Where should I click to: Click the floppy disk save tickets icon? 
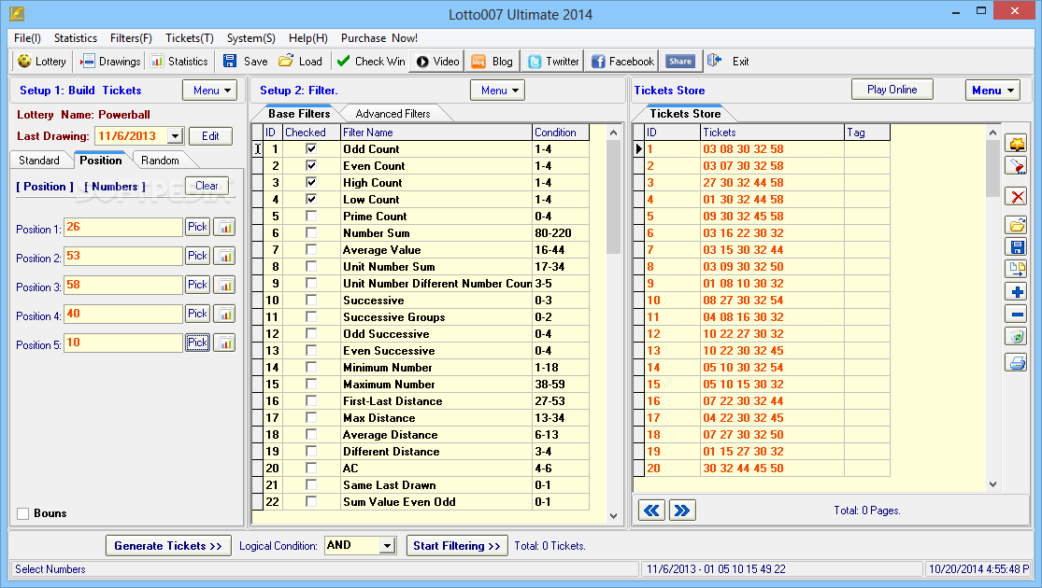coord(1017,247)
